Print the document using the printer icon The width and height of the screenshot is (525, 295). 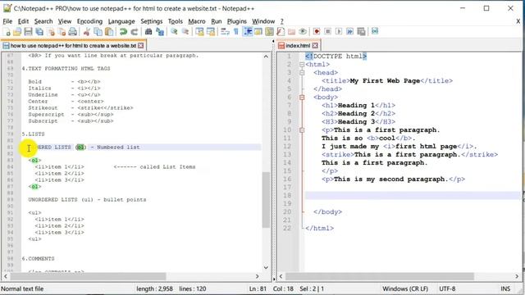[x=73, y=32]
